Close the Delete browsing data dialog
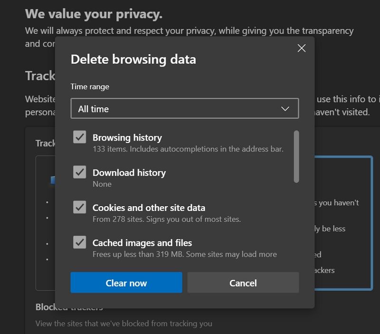Viewport: 380px width, 334px height. tap(302, 48)
